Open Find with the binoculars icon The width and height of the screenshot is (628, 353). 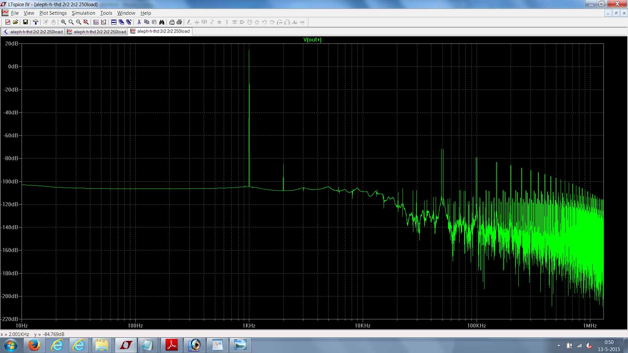162,22
